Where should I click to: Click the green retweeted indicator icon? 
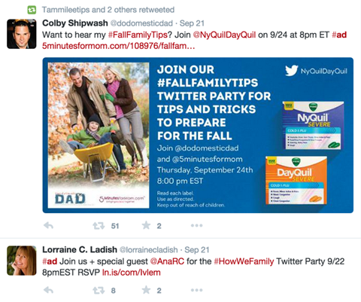(32, 10)
